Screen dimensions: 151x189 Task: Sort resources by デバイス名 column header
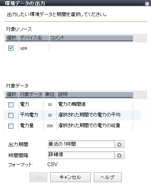[x=34, y=38]
